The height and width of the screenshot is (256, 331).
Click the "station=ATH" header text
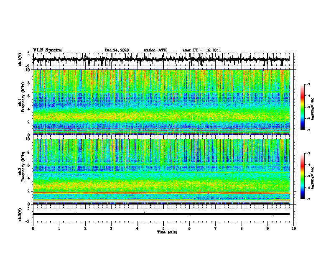155,50
